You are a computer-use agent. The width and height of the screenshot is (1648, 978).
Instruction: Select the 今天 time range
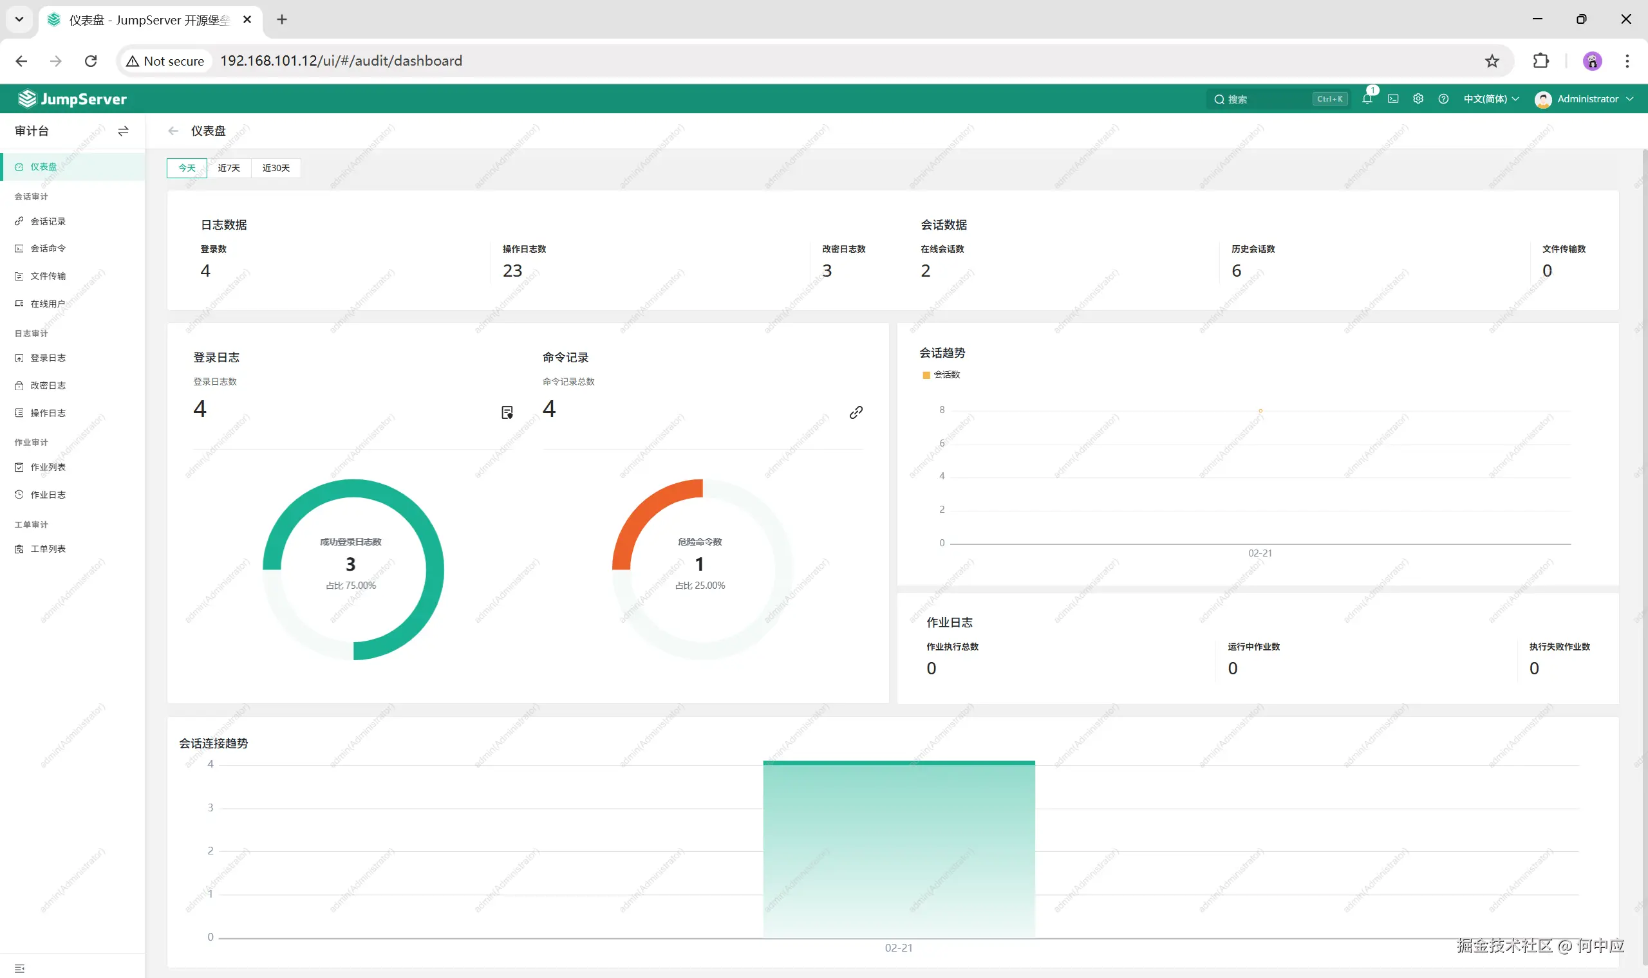coord(187,168)
